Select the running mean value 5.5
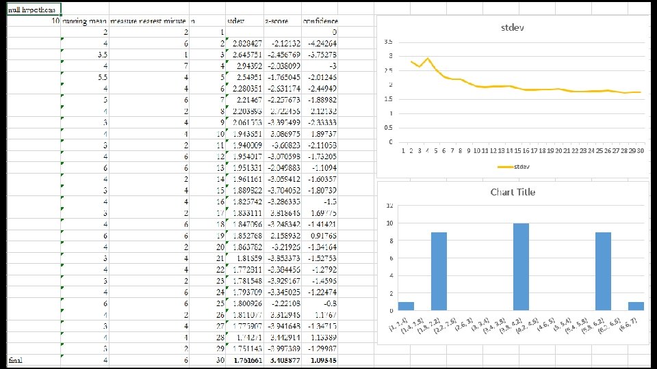Screen dimensions: 657x369 (x=85, y=77)
